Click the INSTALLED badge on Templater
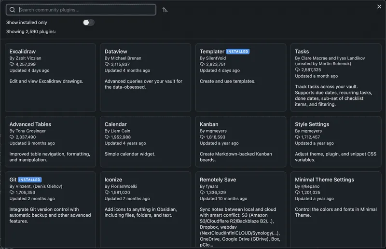This screenshot has width=386, height=249. [x=237, y=52]
